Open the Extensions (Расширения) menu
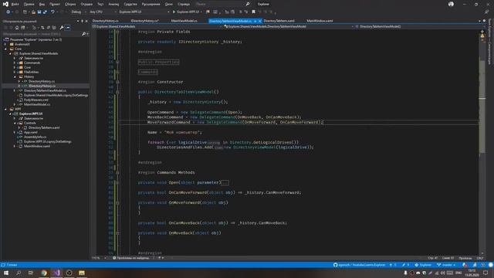The width and height of the screenshot is (494, 278). pyautogui.click(x=151, y=4)
